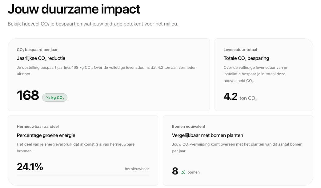Click the ton CO₂ unit label
The height and width of the screenshot is (188, 321).
pos(248,98)
